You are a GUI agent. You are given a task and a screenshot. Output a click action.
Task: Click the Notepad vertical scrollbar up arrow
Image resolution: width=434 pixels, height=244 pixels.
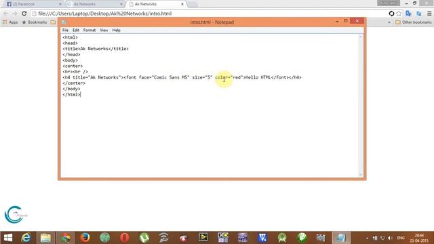click(x=360, y=37)
